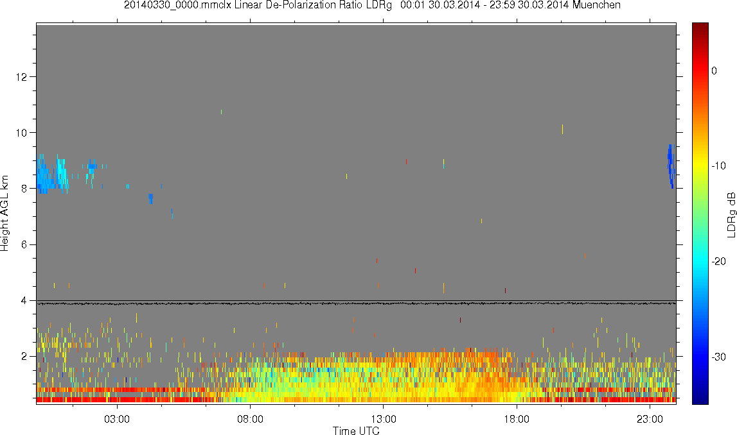737x435 pixels.
Task: Click the '18:00' time axis label
Action: click(x=517, y=419)
